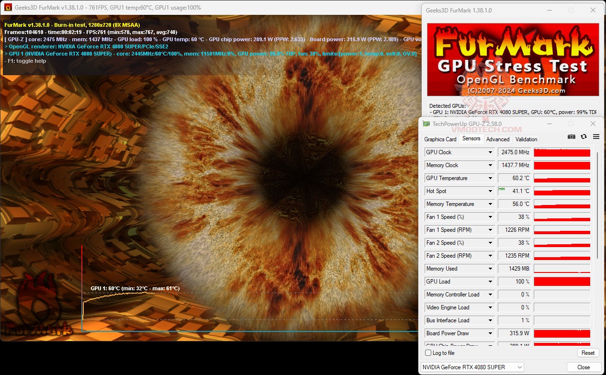This screenshot has width=606, height=375.
Task: Open the Memory Controller Load dropdown
Action: pyautogui.click(x=490, y=295)
